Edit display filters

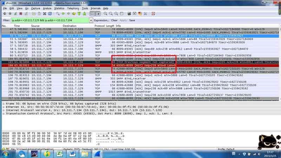[x=135, y=14]
